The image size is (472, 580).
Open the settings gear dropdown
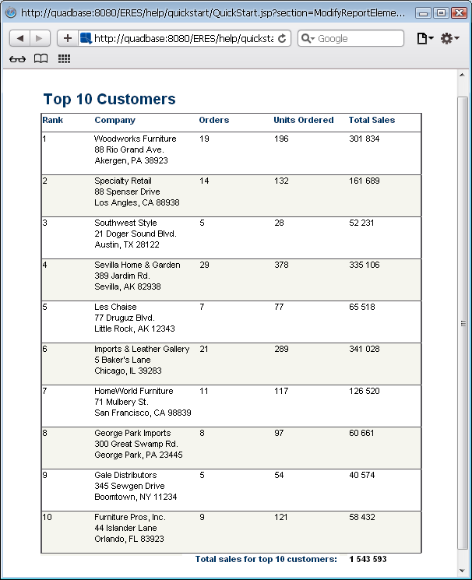tap(449, 38)
